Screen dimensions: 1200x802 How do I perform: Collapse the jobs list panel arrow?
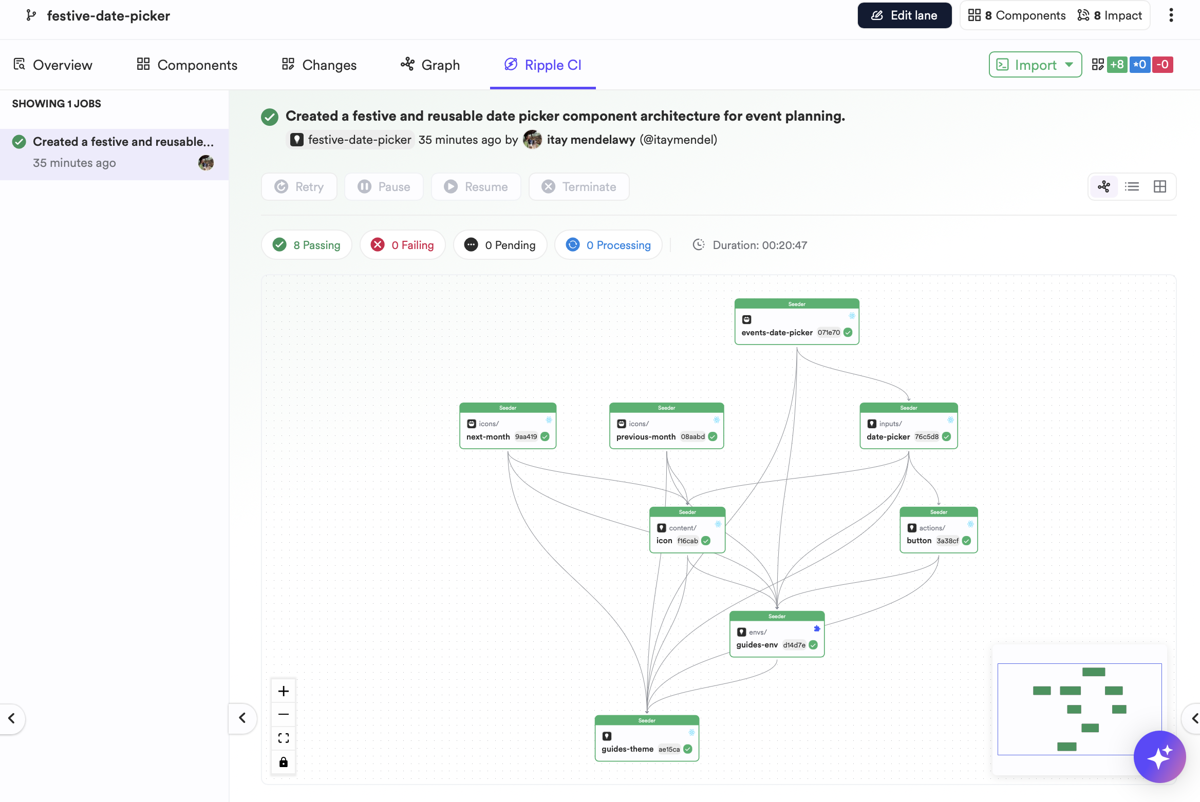tap(242, 718)
